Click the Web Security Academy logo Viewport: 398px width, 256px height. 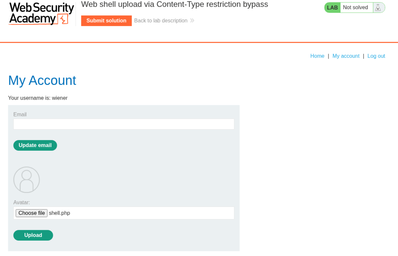point(41,13)
